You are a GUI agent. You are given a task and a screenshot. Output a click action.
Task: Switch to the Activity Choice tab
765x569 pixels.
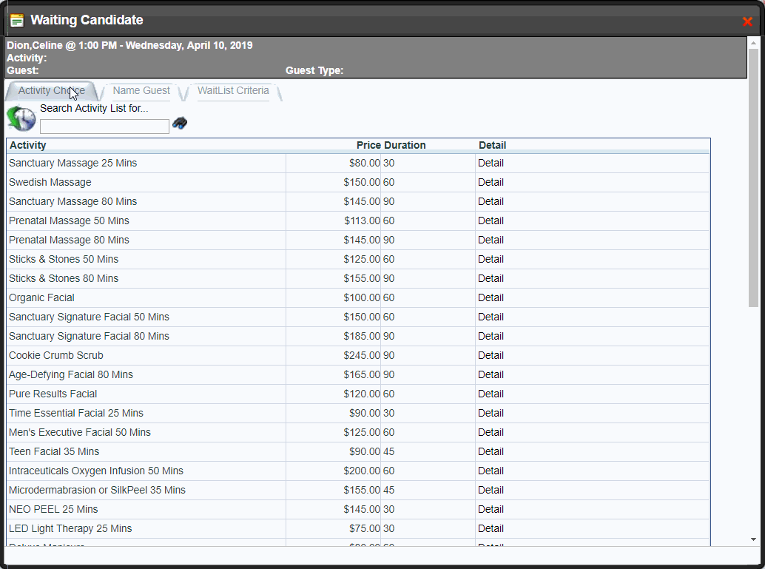pos(52,91)
